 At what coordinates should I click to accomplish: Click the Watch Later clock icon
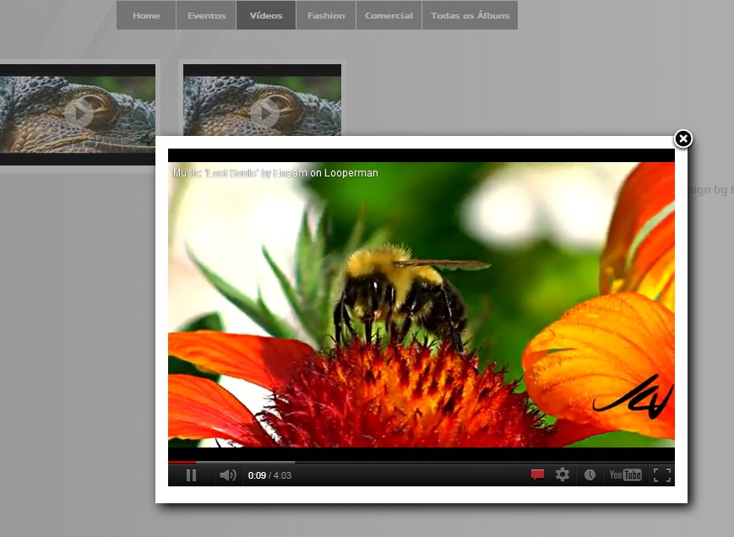click(x=590, y=475)
